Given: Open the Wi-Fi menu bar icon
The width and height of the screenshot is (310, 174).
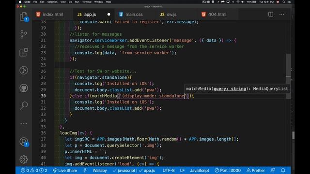Looking at the screenshot, I should coord(238,2).
